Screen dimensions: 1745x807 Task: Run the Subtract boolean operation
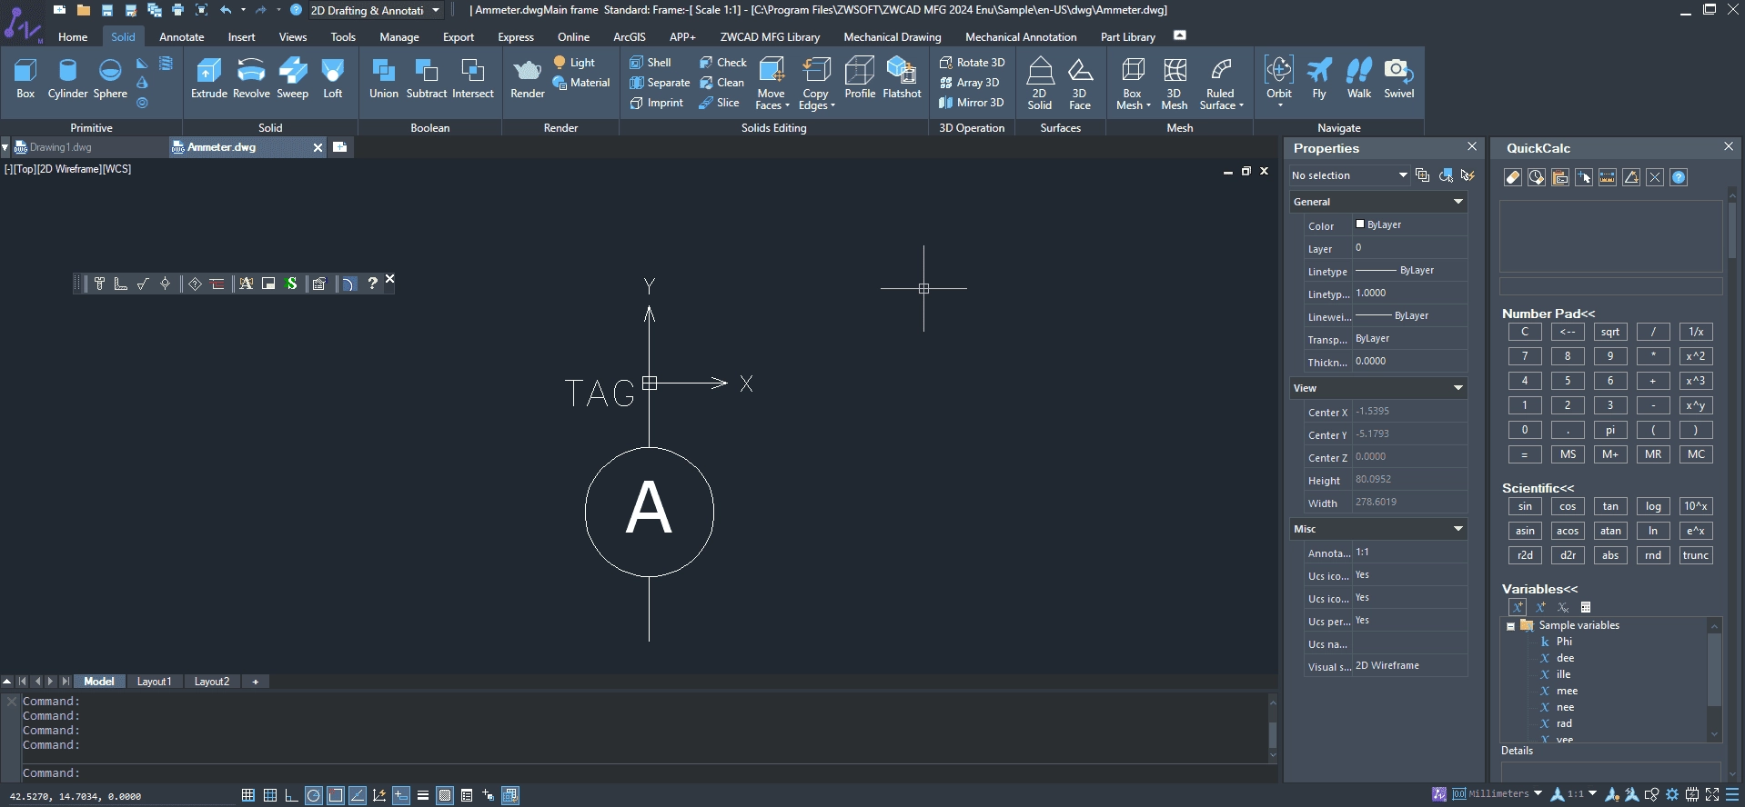click(426, 79)
